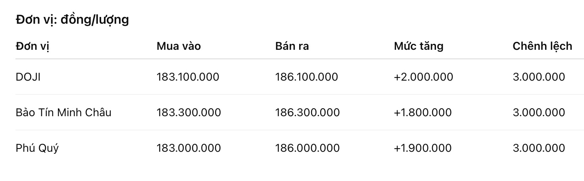
Task: Click Bảo Tín Minh Châu sell price 186.300.000
Action: [x=307, y=113]
